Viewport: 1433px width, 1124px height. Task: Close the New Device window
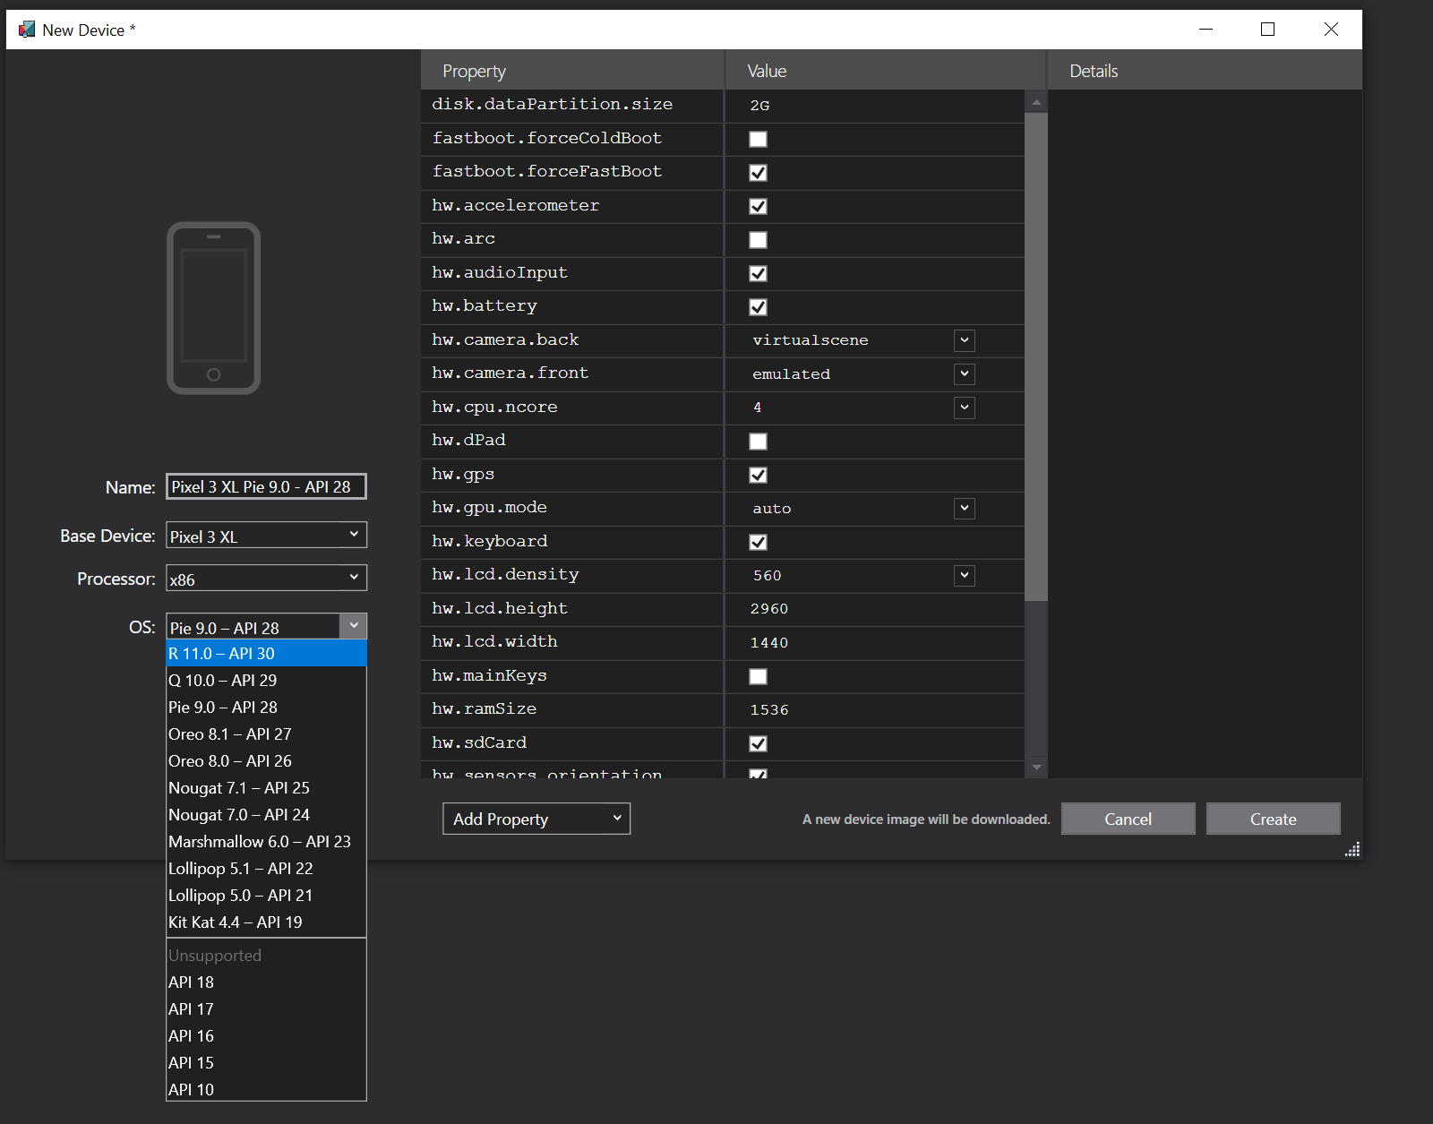1331,30
